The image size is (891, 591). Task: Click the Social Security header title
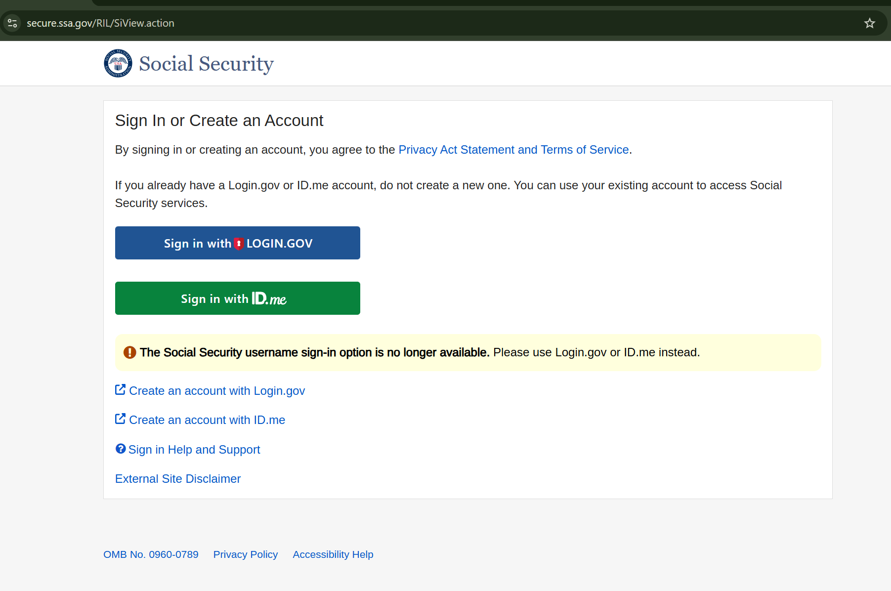(x=206, y=64)
